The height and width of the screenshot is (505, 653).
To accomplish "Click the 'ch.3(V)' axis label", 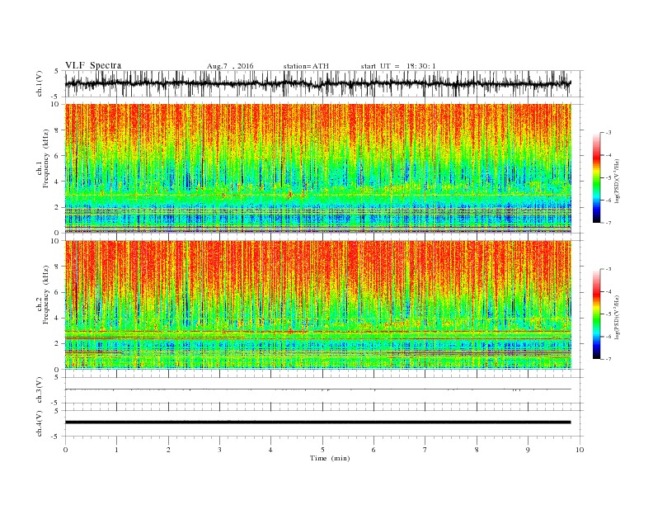I will point(40,390).
